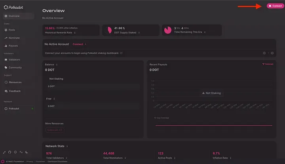Click the Community tag icon
Viewport: 285px width, 164px height.
click(6, 67)
